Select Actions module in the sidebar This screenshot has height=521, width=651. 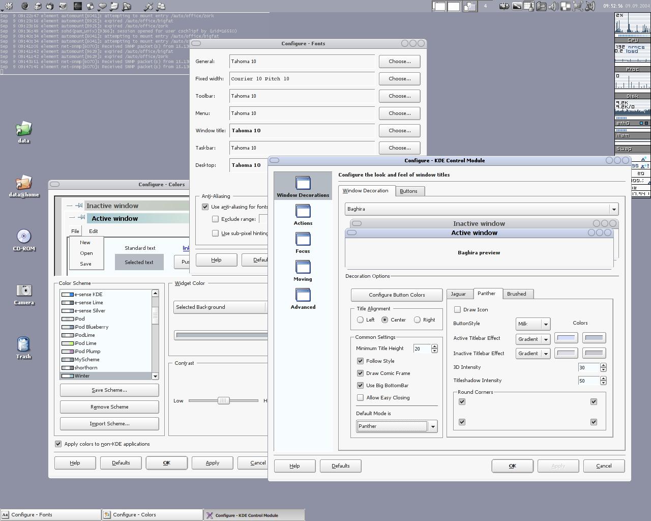coord(303,214)
